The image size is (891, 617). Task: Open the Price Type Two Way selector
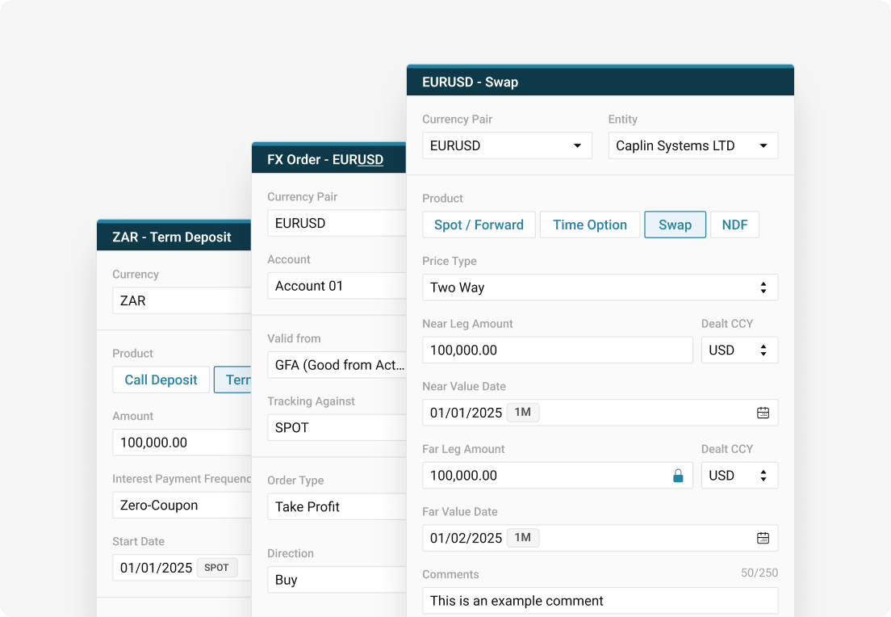pyautogui.click(x=600, y=288)
